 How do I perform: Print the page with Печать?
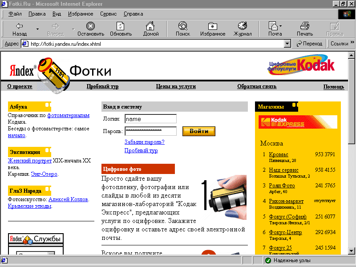[305, 29]
